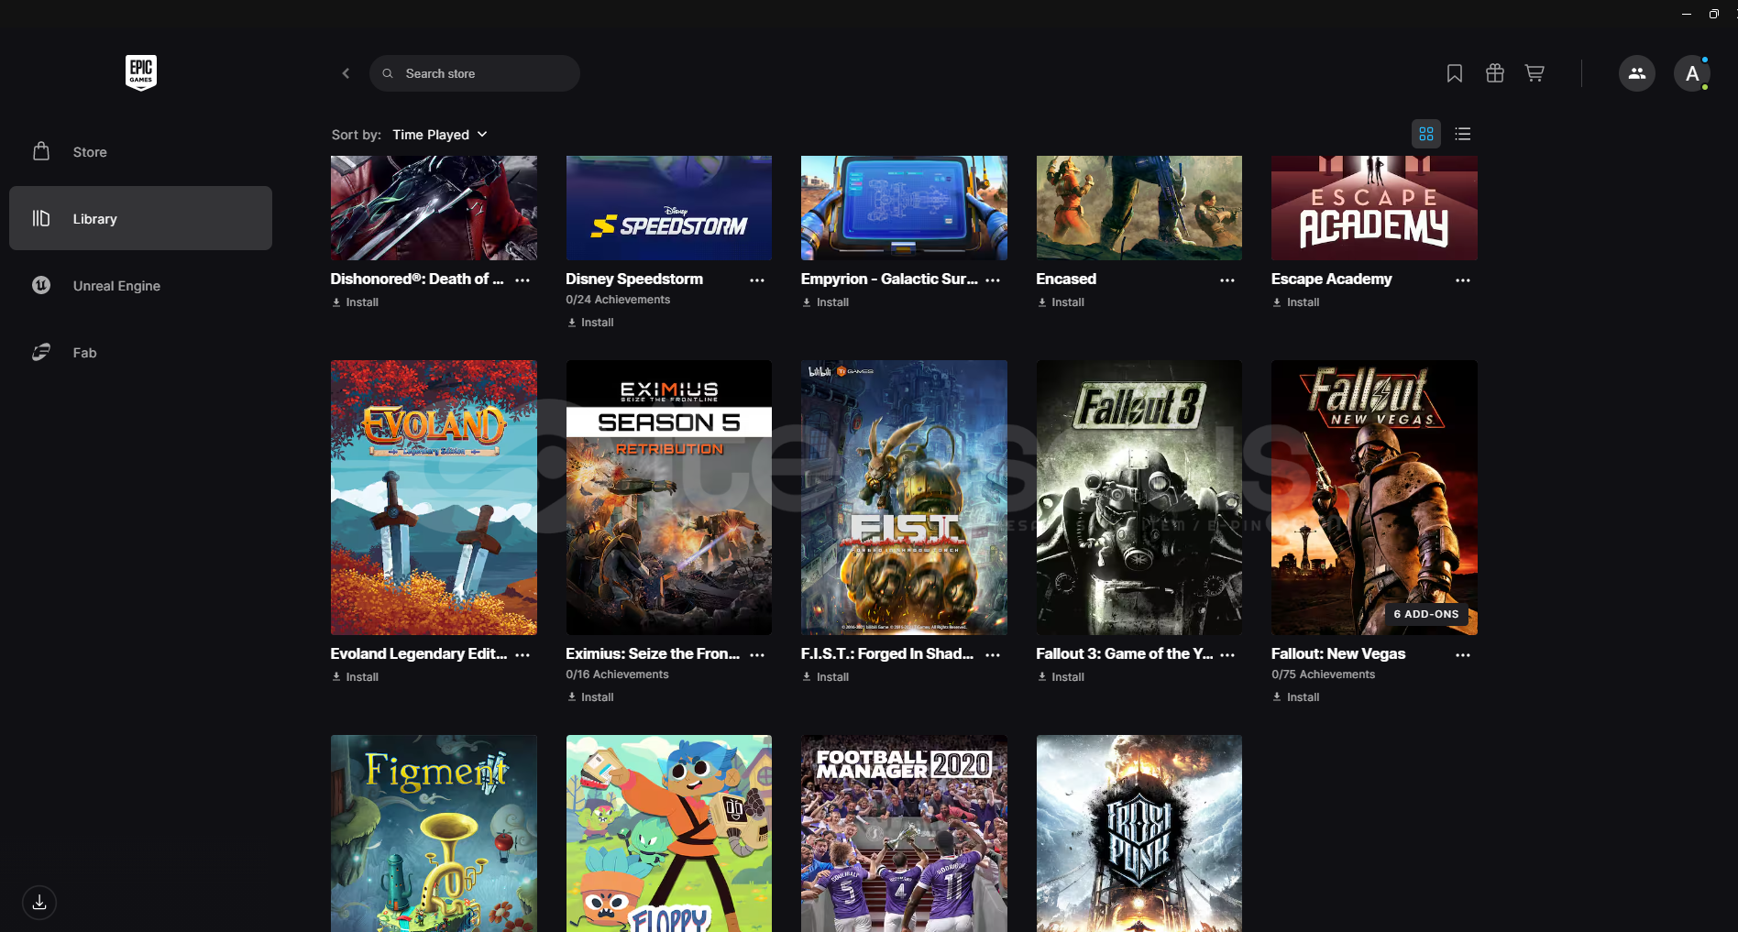Install Fallout: New Vegas
Screen dimensions: 1738x932
[1295, 697]
